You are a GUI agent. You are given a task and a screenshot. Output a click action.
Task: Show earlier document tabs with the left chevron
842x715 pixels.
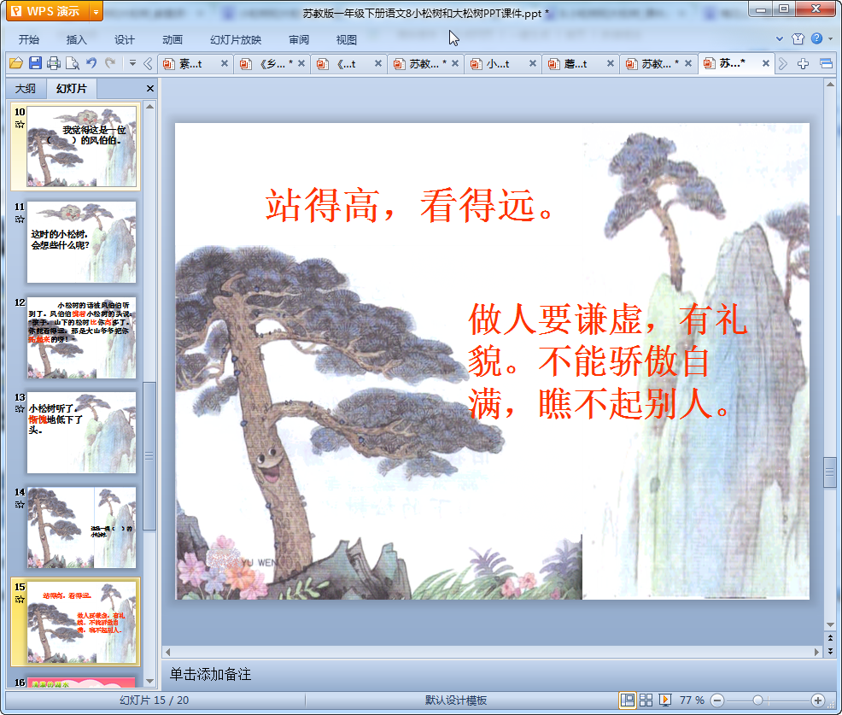(x=149, y=64)
